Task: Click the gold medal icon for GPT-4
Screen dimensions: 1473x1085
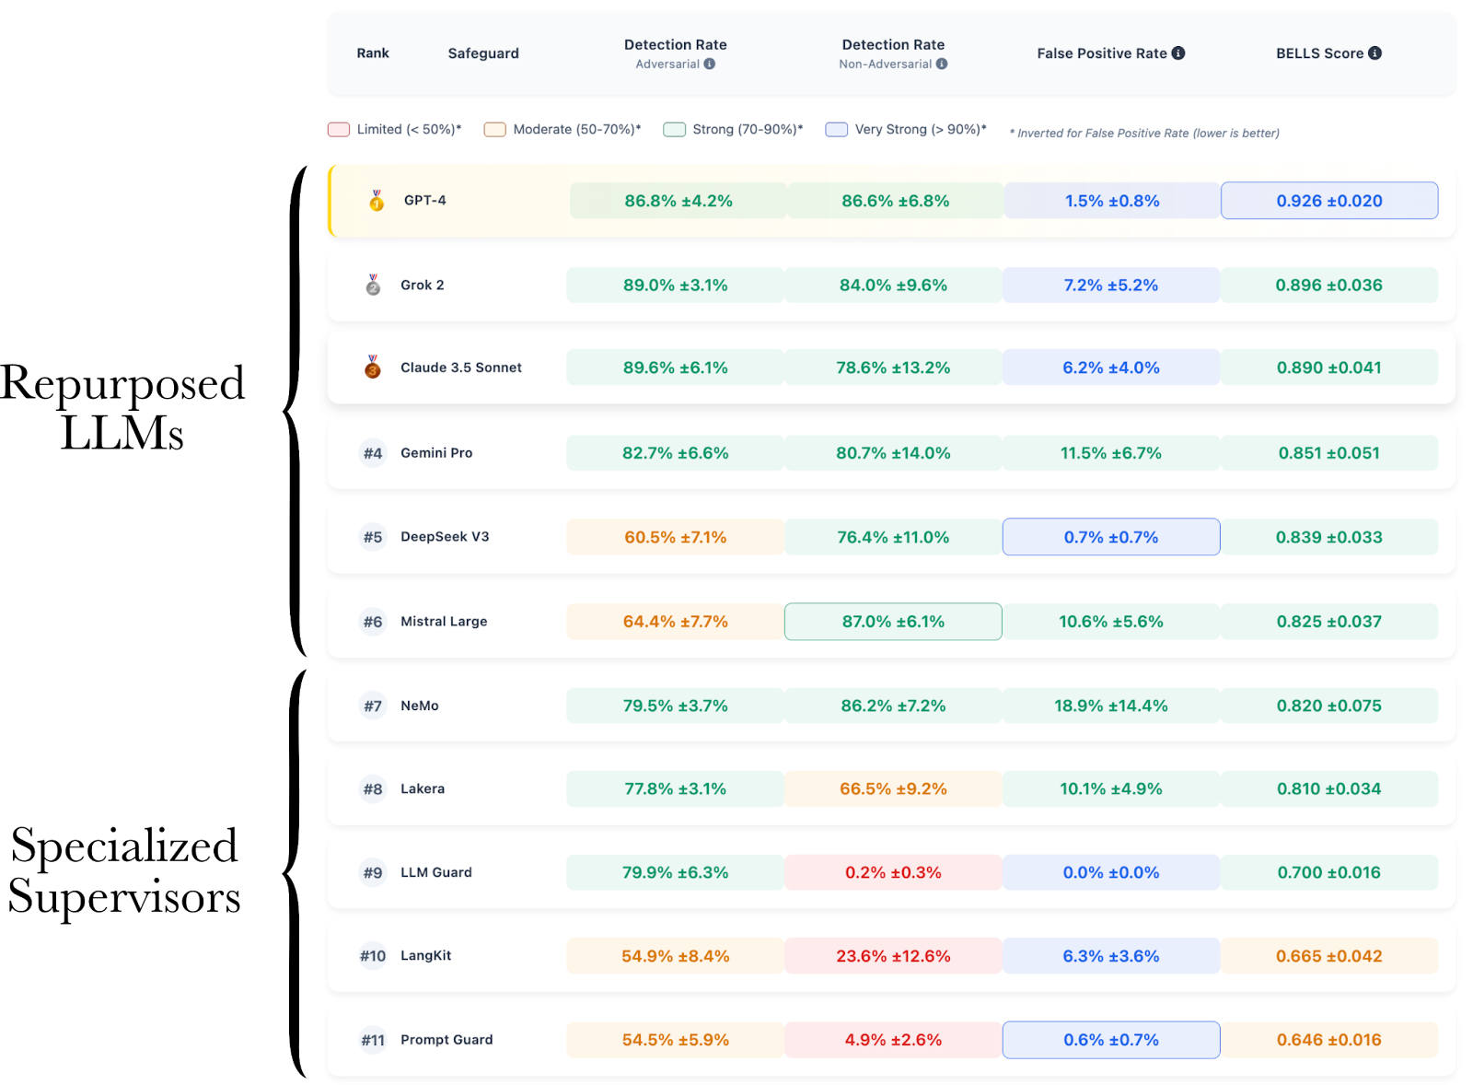Action: 377,201
